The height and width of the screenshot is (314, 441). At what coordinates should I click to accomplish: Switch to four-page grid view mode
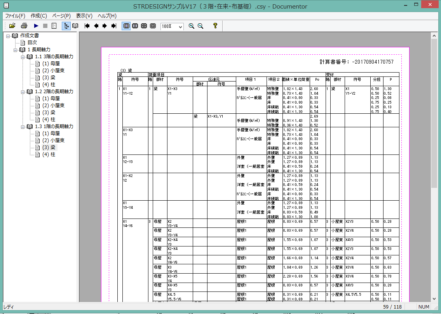(x=144, y=26)
